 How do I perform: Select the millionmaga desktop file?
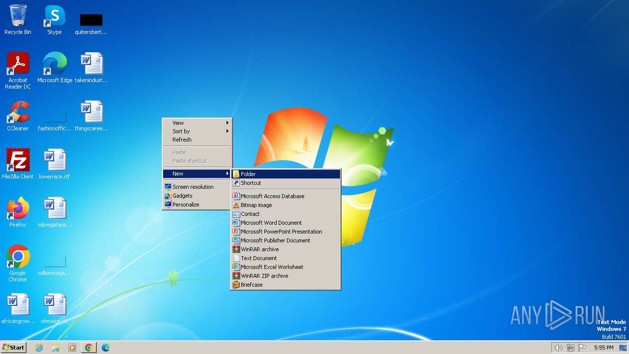[x=55, y=265]
